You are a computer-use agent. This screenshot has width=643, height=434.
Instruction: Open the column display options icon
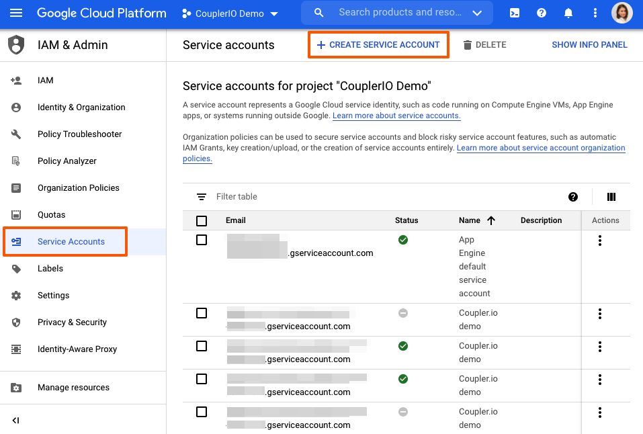(x=611, y=196)
